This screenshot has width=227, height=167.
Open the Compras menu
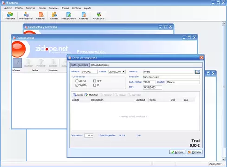tap(31, 8)
